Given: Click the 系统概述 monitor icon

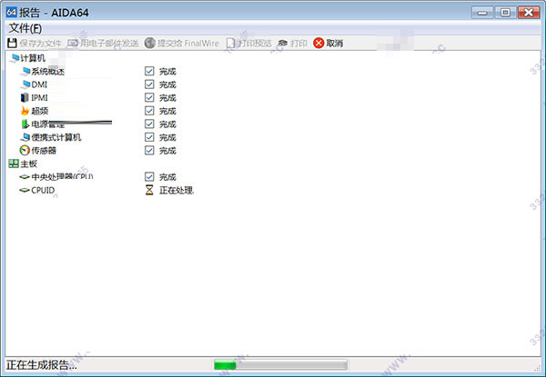Looking at the screenshot, I should 25,71.
